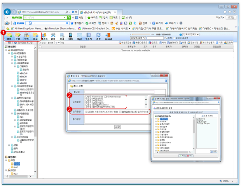Check 협력업체/게스트 읽기만 허용

click(x=120, y=112)
